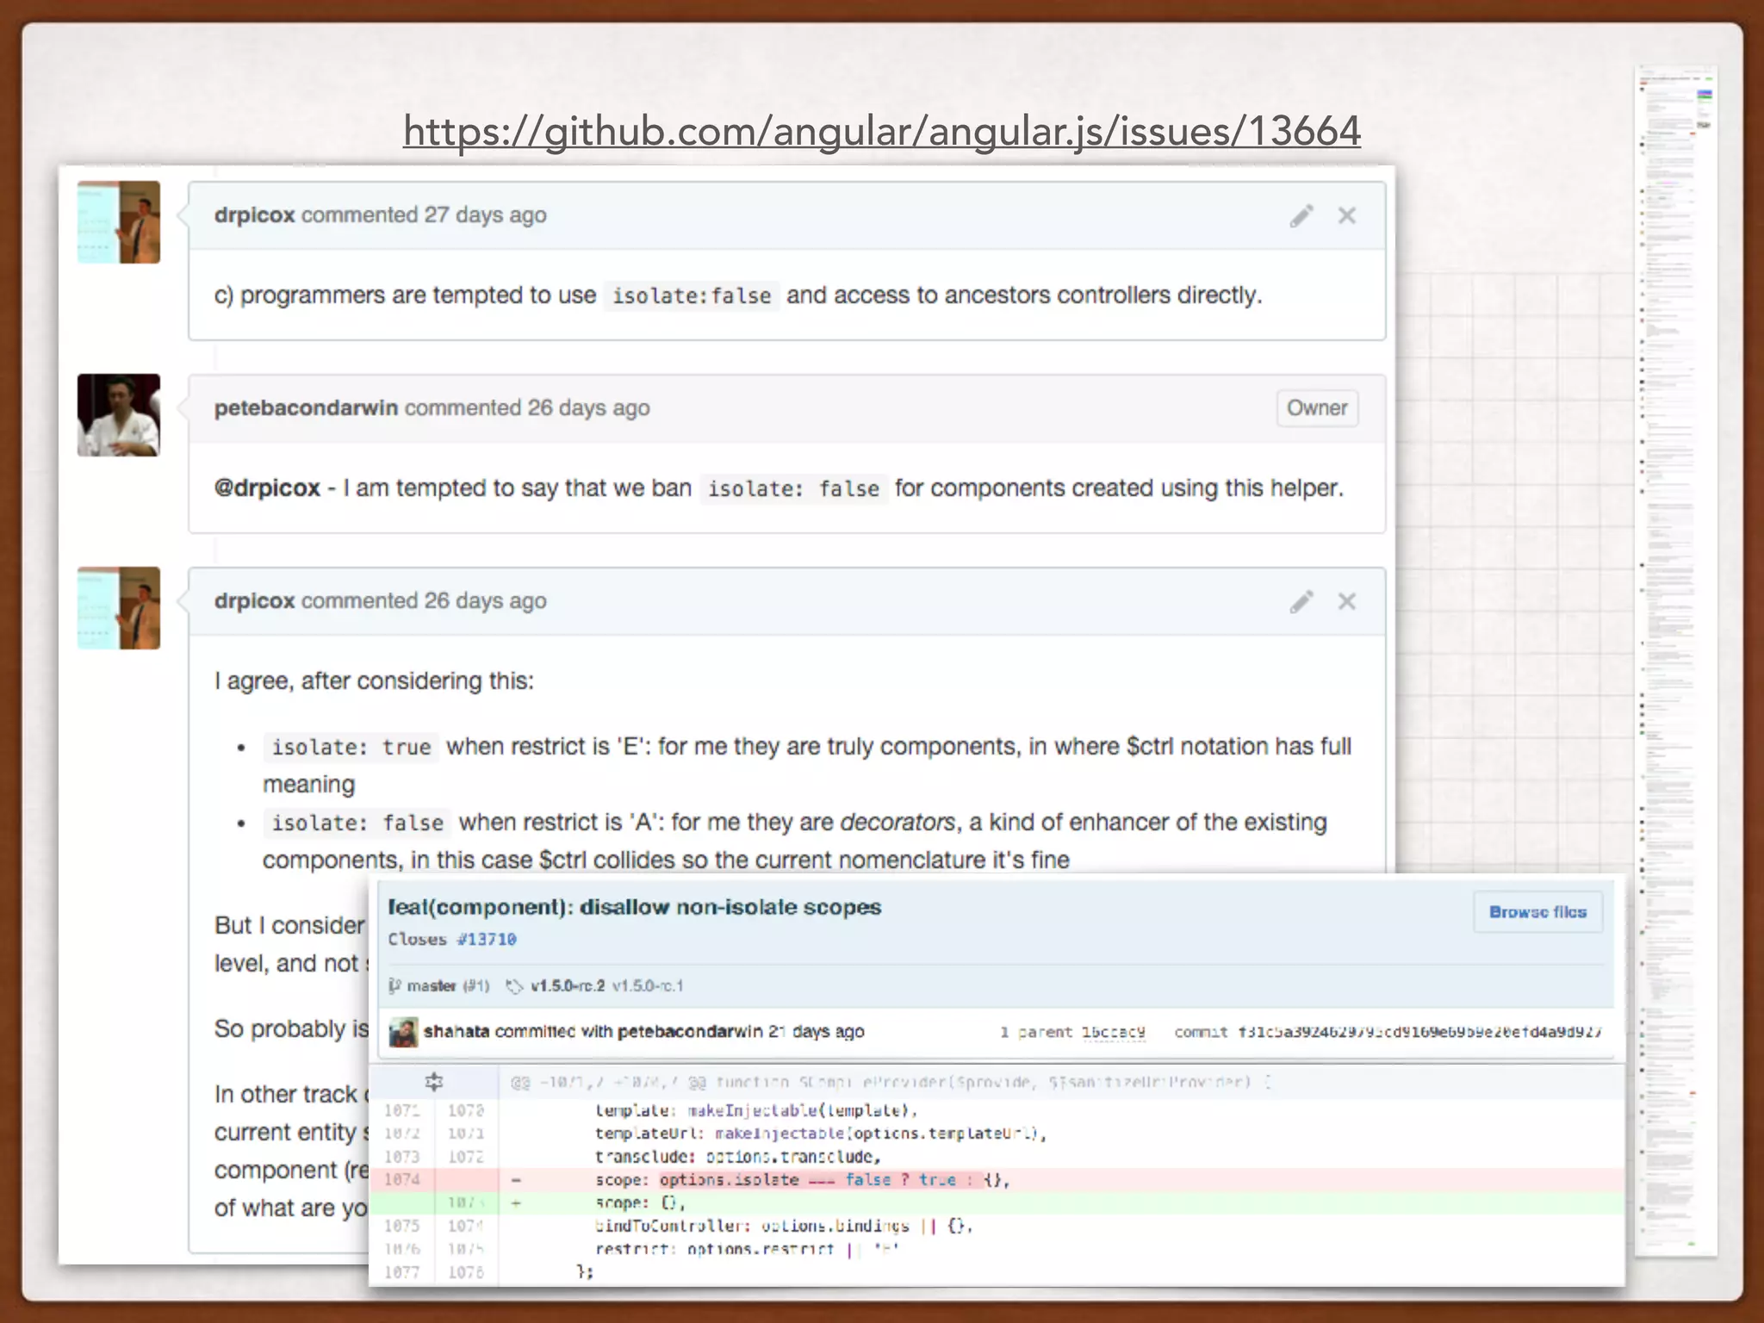The width and height of the screenshot is (1764, 1323).
Task: Click the master branch icon
Action: 394,985
